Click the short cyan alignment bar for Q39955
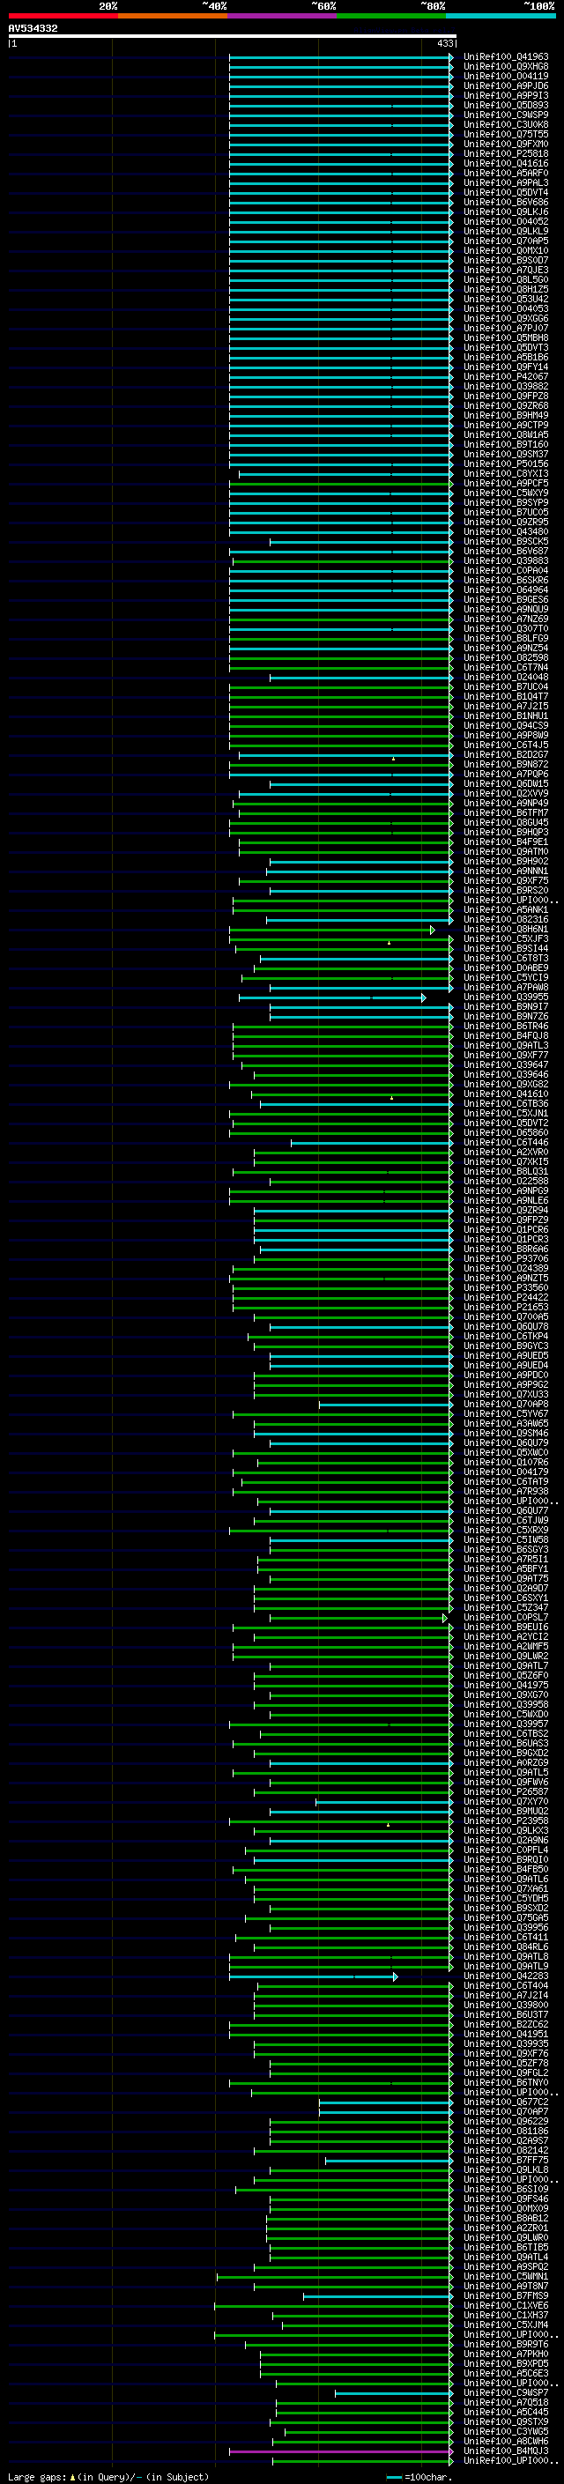The image size is (564, 2484). click(332, 997)
